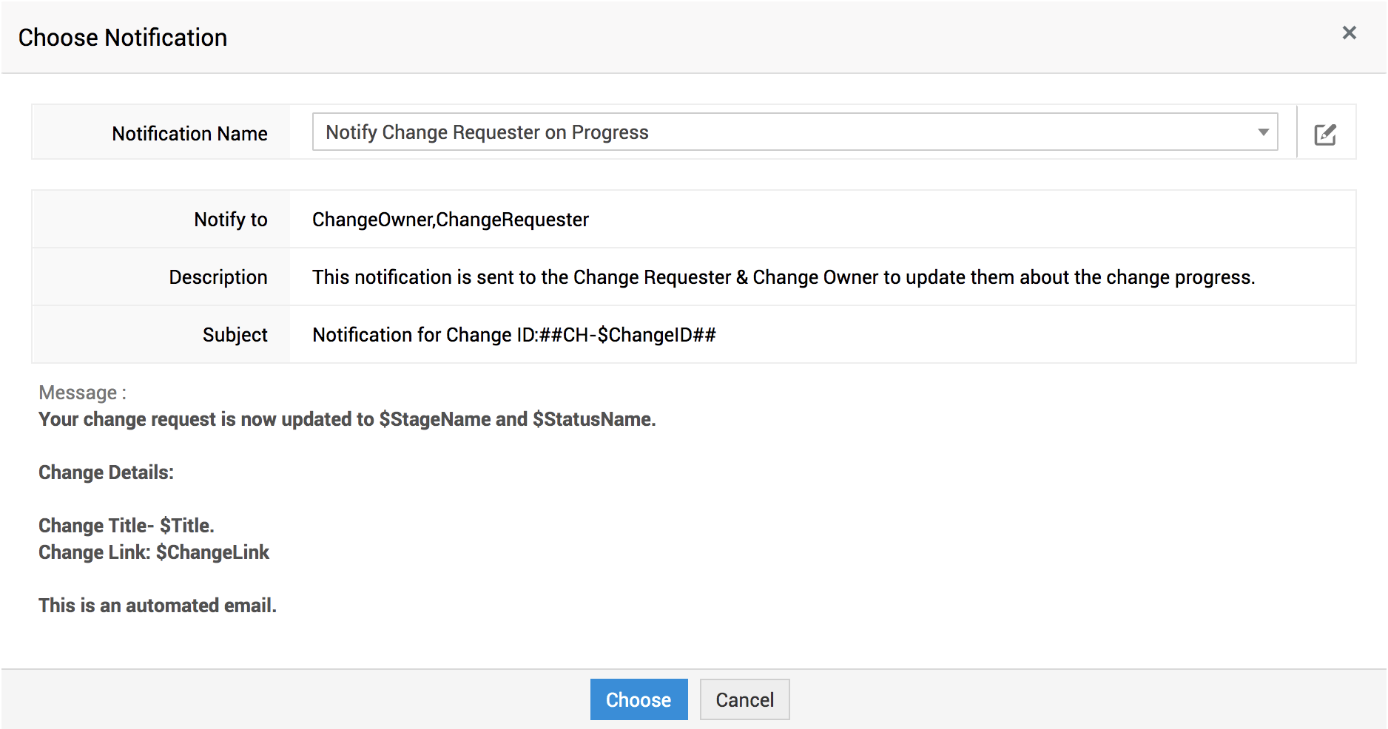
Task: Click the subject text with Change ID
Action: click(x=513, y=335)
